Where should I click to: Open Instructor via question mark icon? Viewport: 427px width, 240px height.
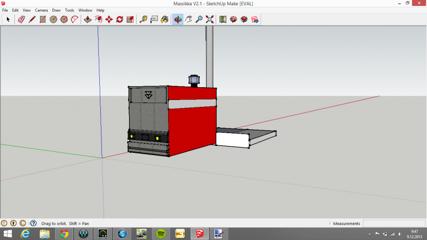pyautogui.click(x=34, y=223)
